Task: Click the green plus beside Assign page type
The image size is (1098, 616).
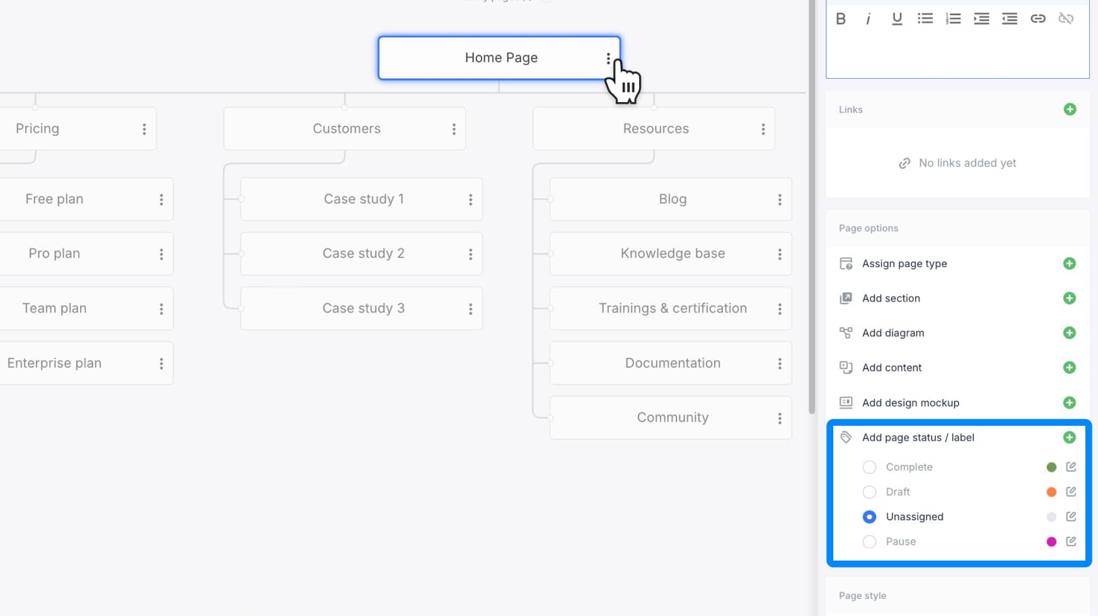Action: [1069, 263]
